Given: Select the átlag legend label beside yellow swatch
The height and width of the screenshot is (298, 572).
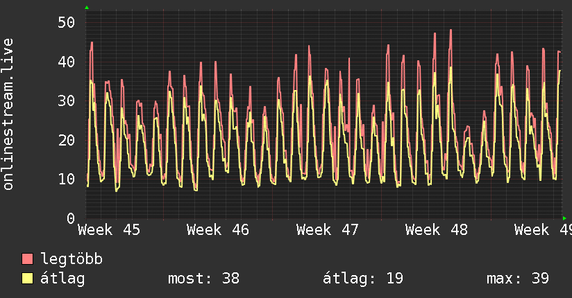Looking at the screenshot, I should [x=62, y=279].
